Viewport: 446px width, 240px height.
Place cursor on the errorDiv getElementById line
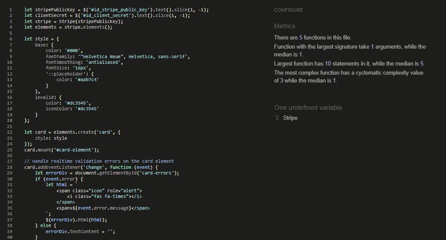[107, 173]
